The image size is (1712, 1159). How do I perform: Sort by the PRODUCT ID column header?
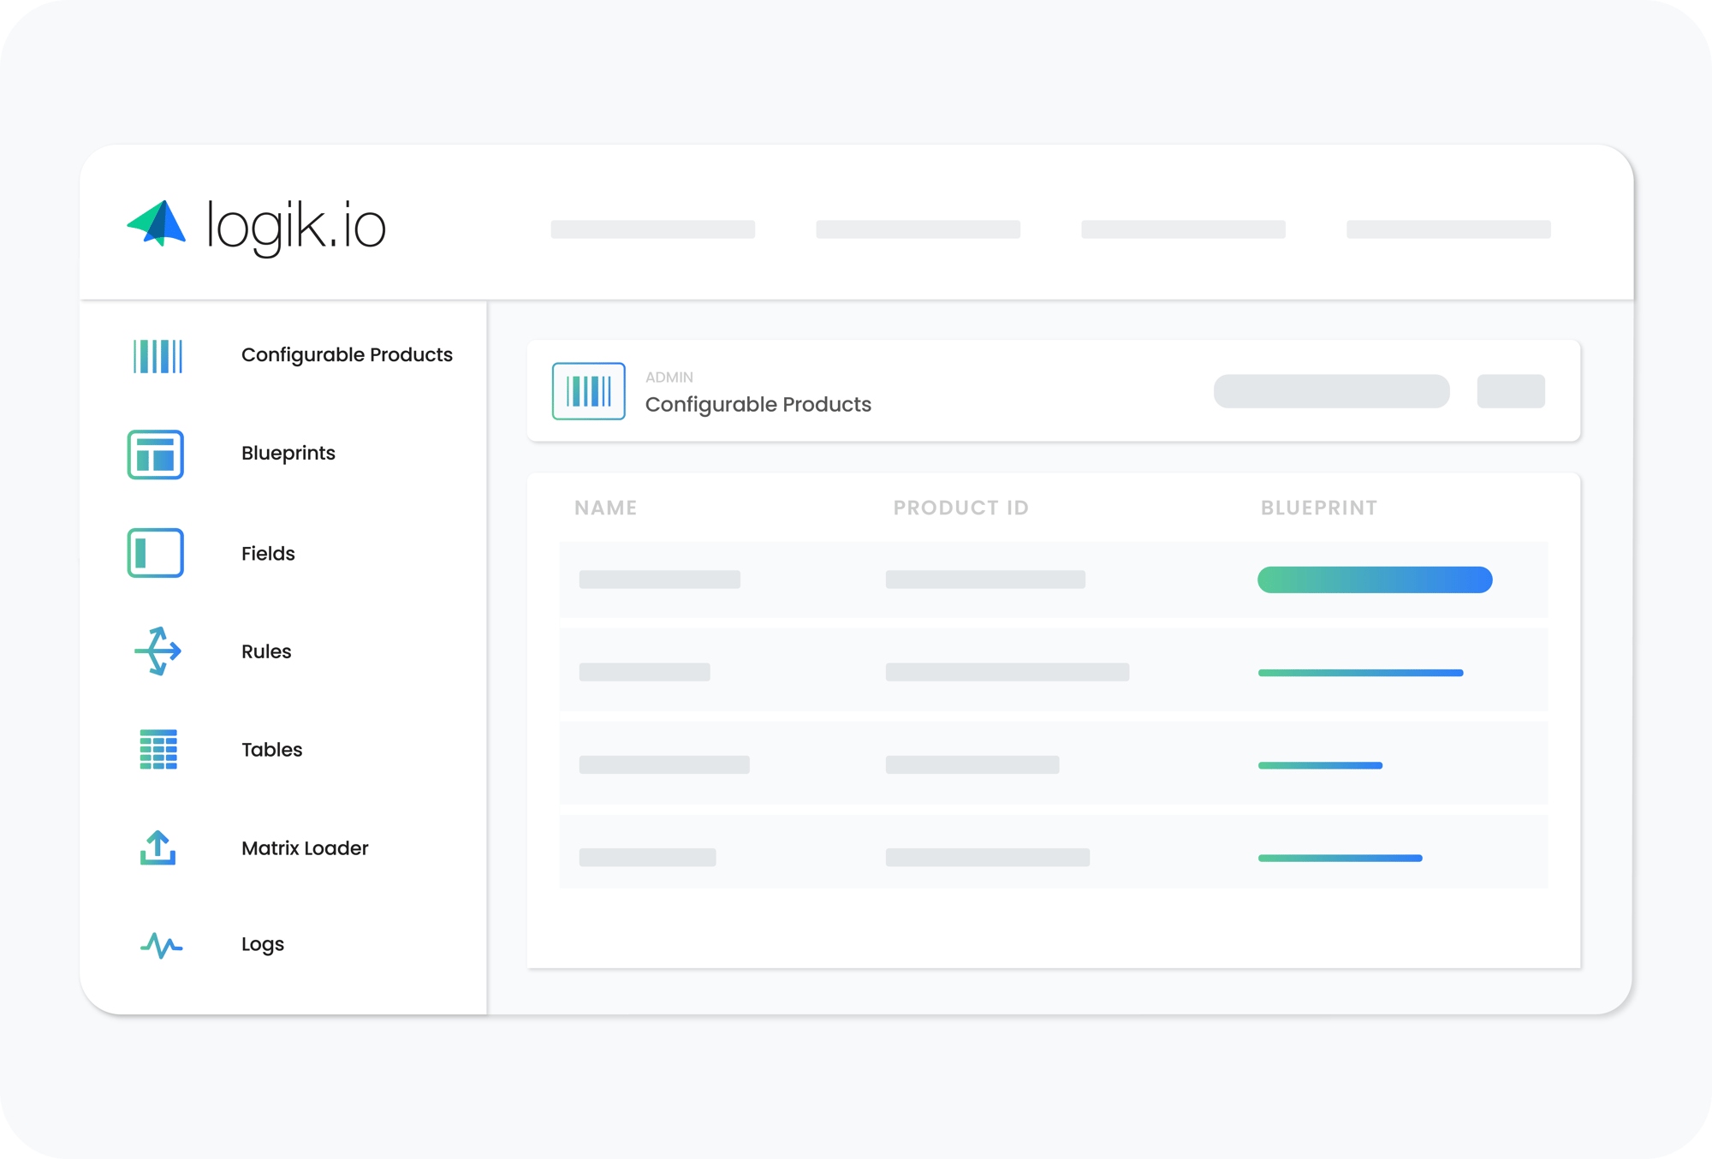pos(961,508)
